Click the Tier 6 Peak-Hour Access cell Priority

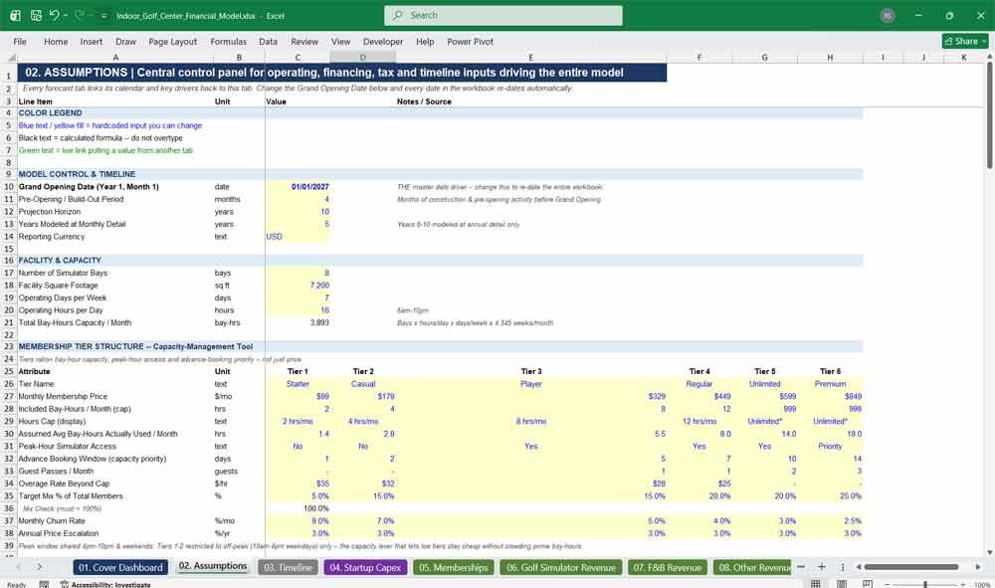coord(830,447)
